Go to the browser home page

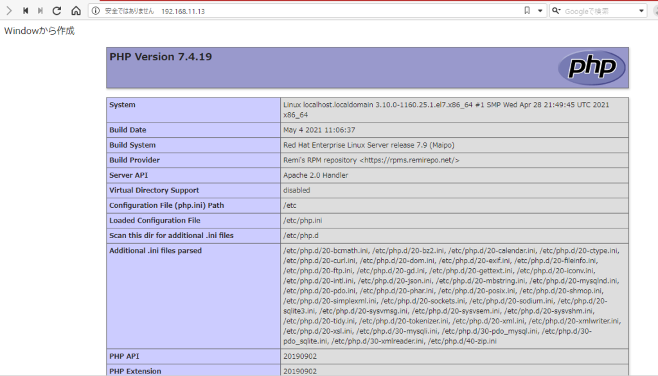(x=75, y=11)
